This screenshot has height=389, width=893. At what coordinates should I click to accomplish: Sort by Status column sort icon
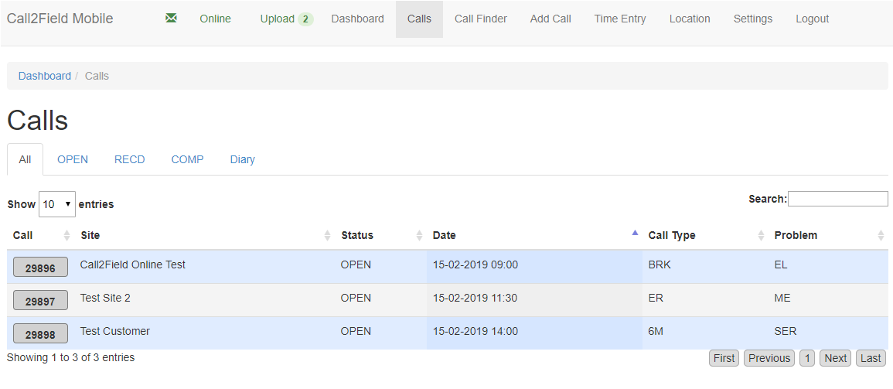click(x=419, y=235)
